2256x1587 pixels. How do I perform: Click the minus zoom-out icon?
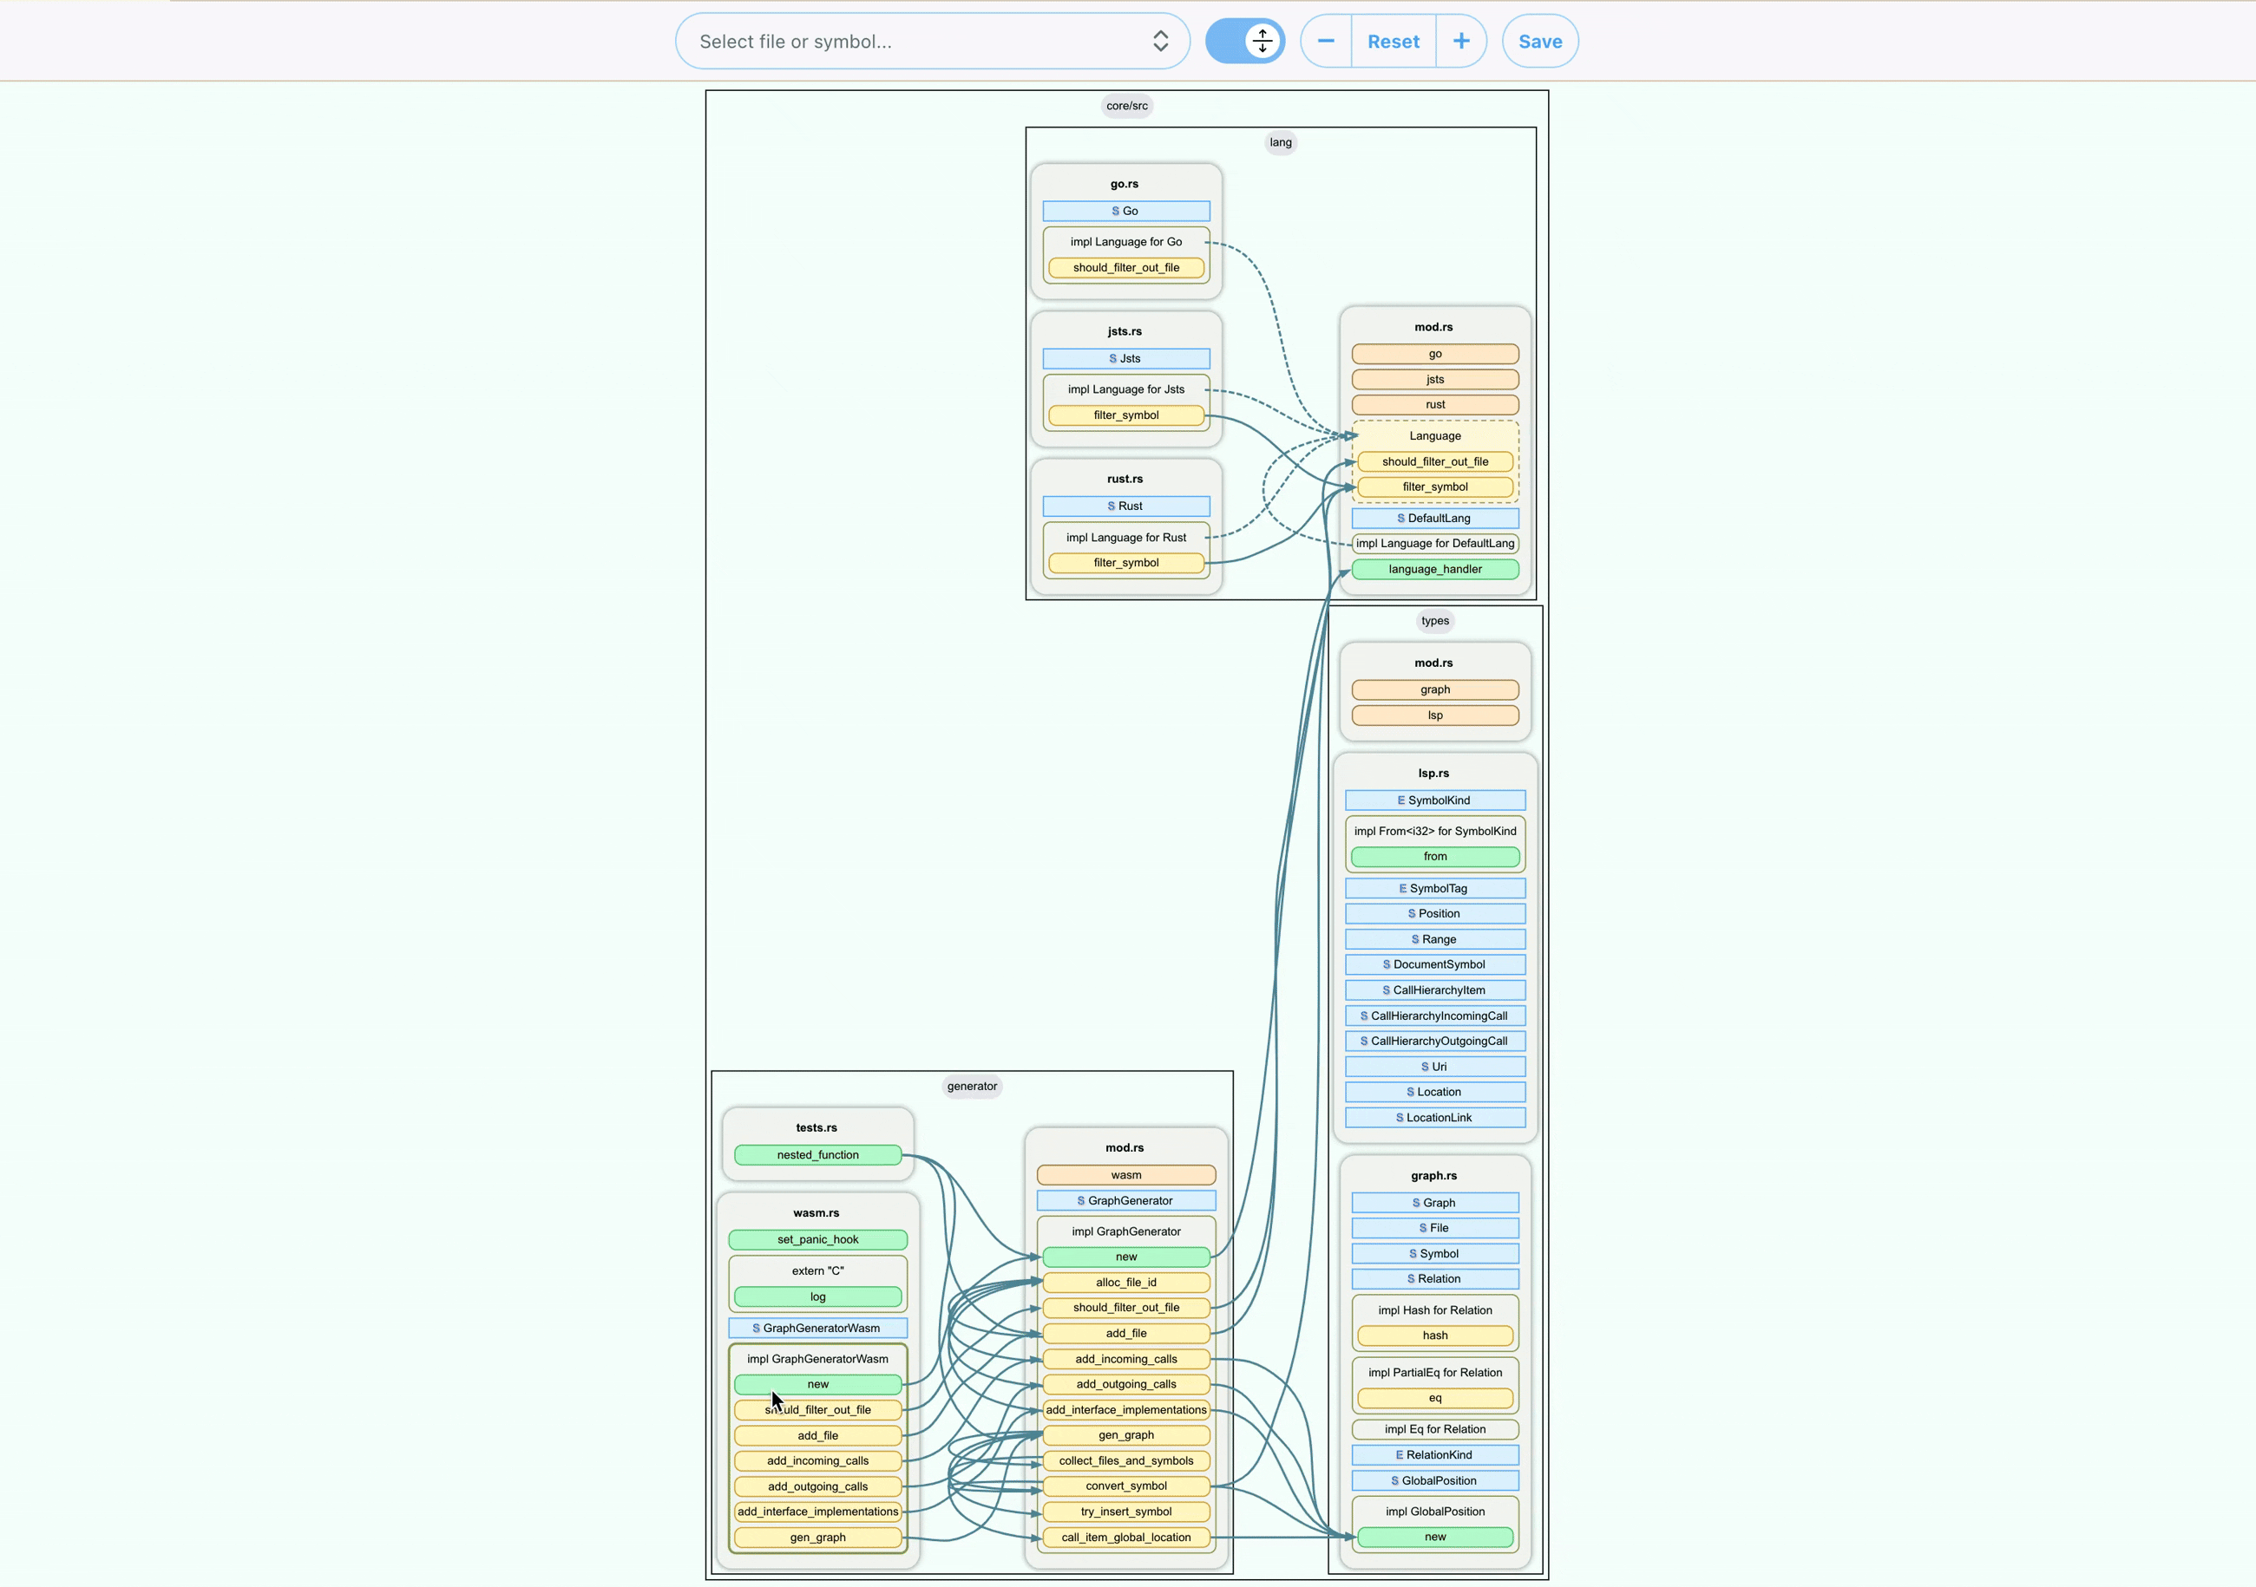(x=1326, y=42)
